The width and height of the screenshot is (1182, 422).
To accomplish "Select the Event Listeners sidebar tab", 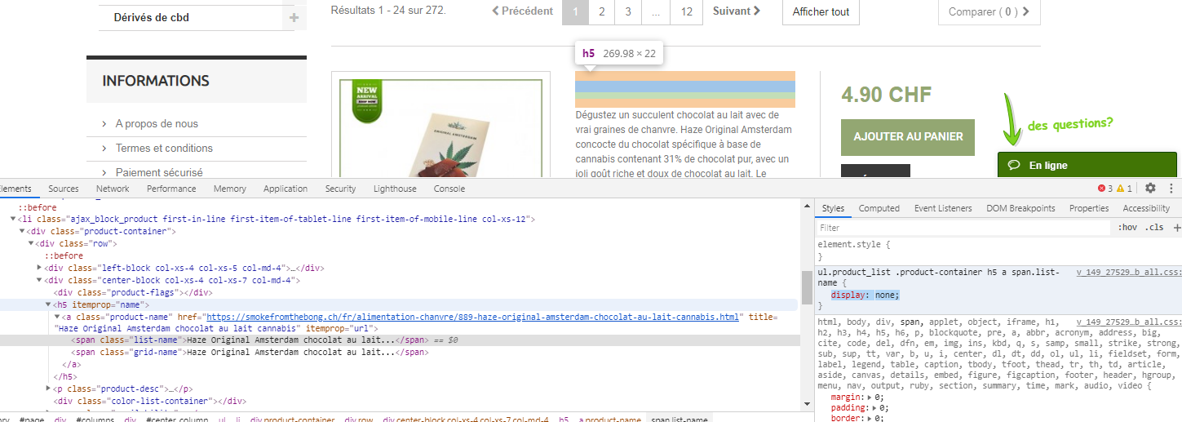I will pyautogui.click(x=943, y=208).
